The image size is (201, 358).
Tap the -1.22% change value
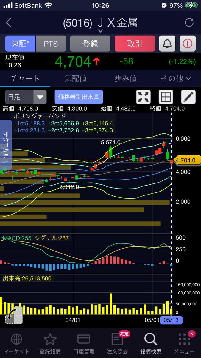[182, 62]
